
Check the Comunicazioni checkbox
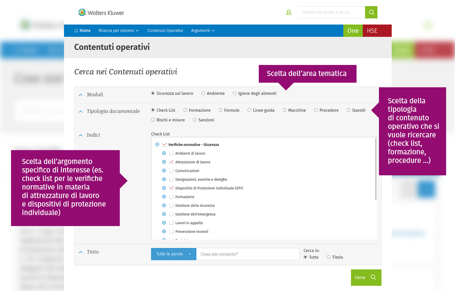[171, 171]
